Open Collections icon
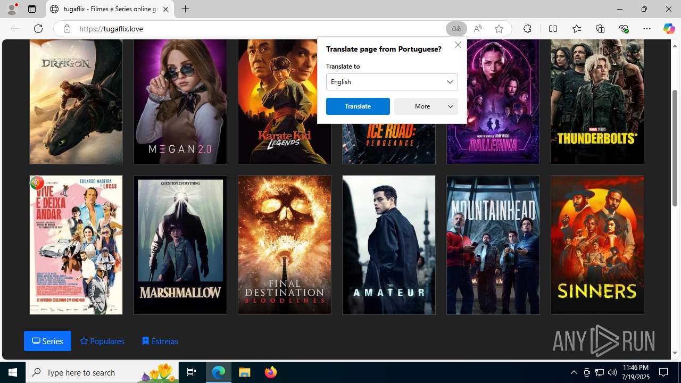Image resolution: width=681 pixels, height=383 pixels. 600,29
